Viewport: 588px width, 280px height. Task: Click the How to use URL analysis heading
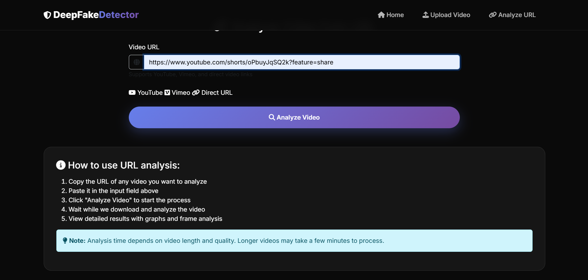[x=124, y=165]
